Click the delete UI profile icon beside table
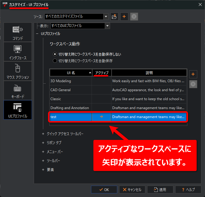 point(193,84)
